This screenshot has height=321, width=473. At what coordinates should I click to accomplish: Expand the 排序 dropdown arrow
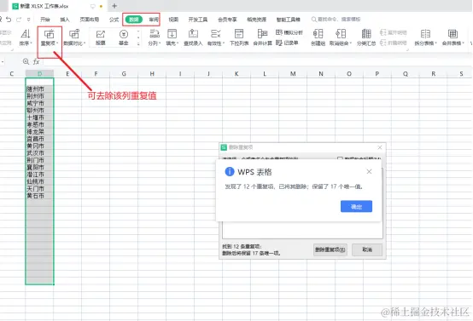[31, 43]
